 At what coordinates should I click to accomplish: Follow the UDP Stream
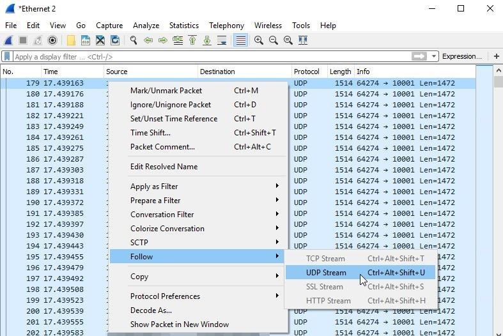[x=360, y=273]
